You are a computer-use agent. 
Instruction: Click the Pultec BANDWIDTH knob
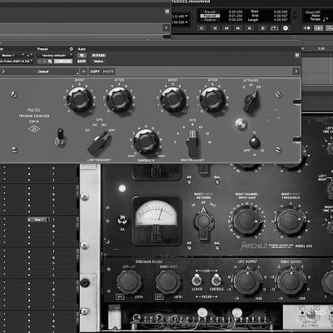(147, 142)
